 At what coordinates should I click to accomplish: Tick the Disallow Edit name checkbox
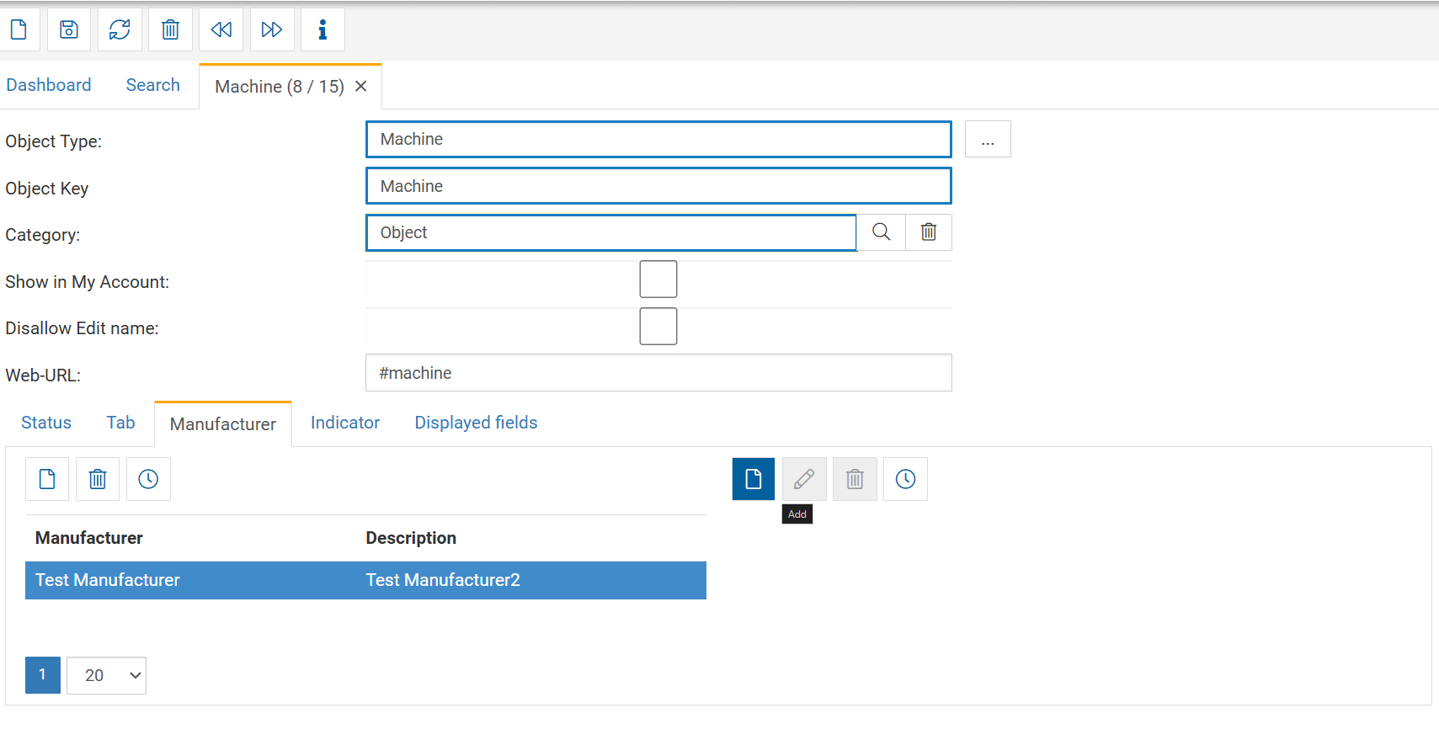coord(658,327)
